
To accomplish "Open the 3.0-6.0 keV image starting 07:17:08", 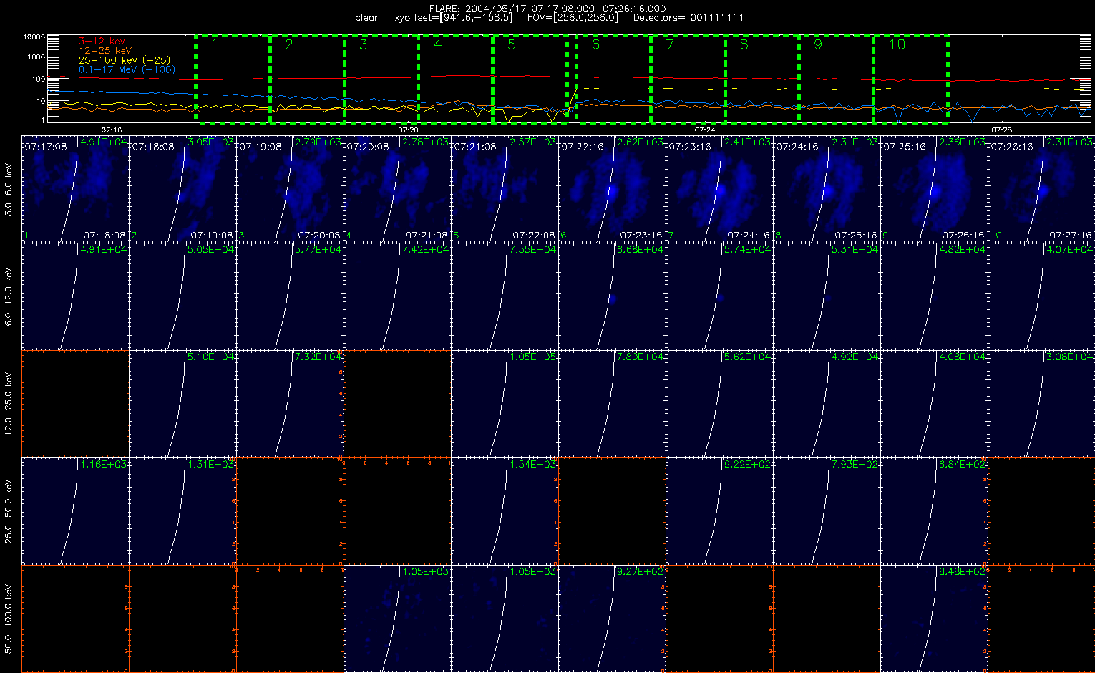I will coord(75,189).
